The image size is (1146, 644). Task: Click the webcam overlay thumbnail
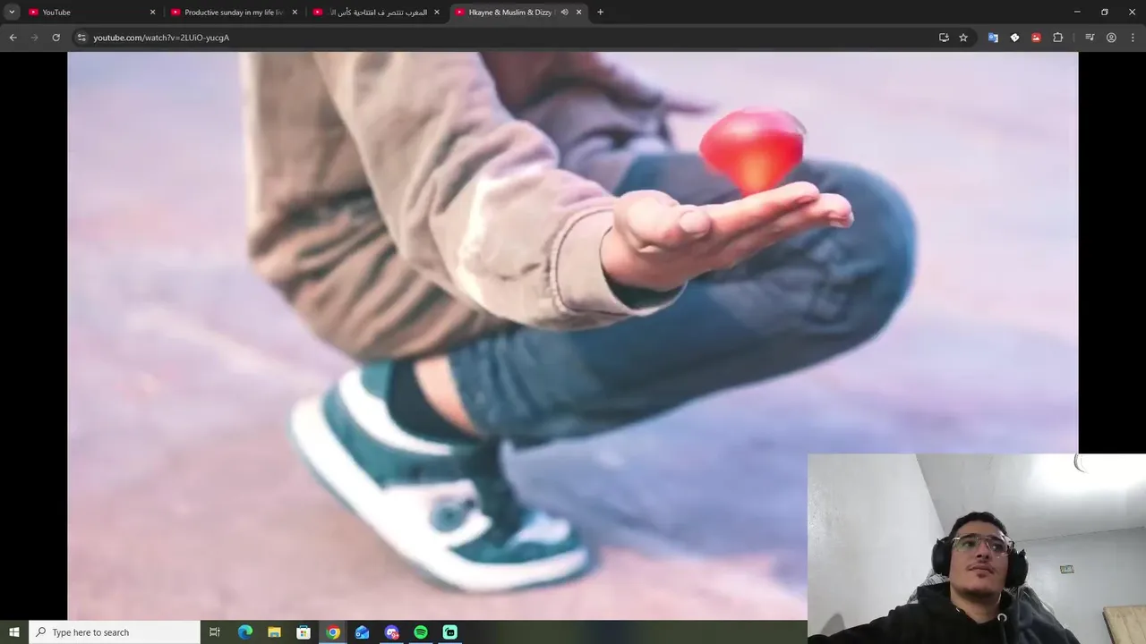click(977, 548)
